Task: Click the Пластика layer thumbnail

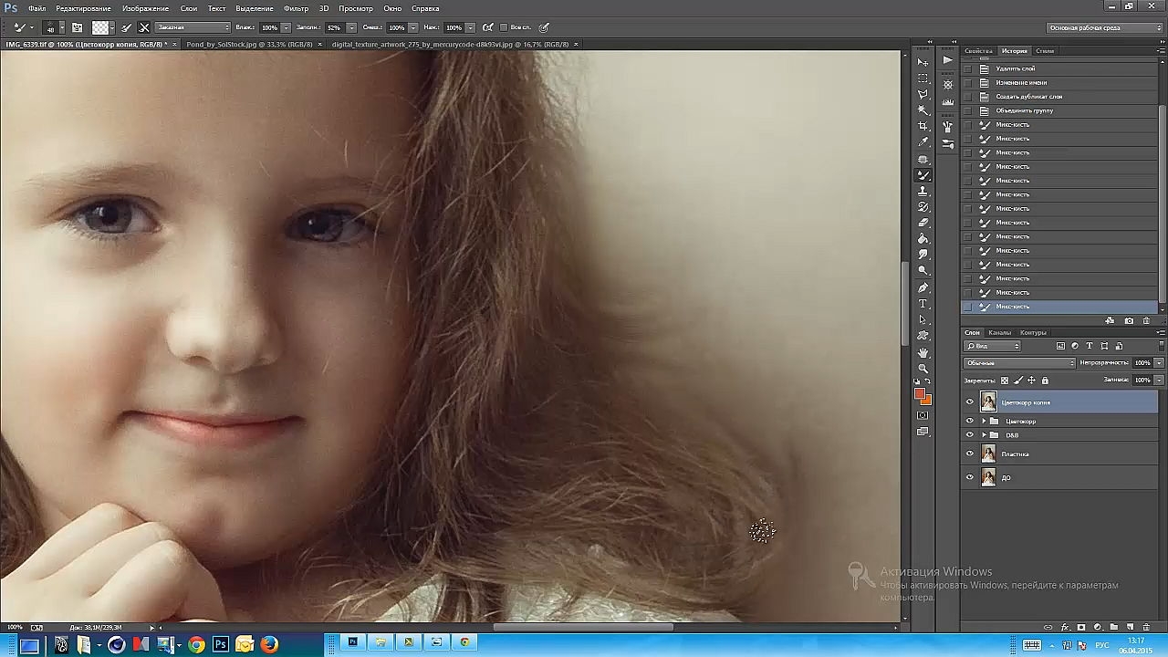Action: (x=988, y=454)
